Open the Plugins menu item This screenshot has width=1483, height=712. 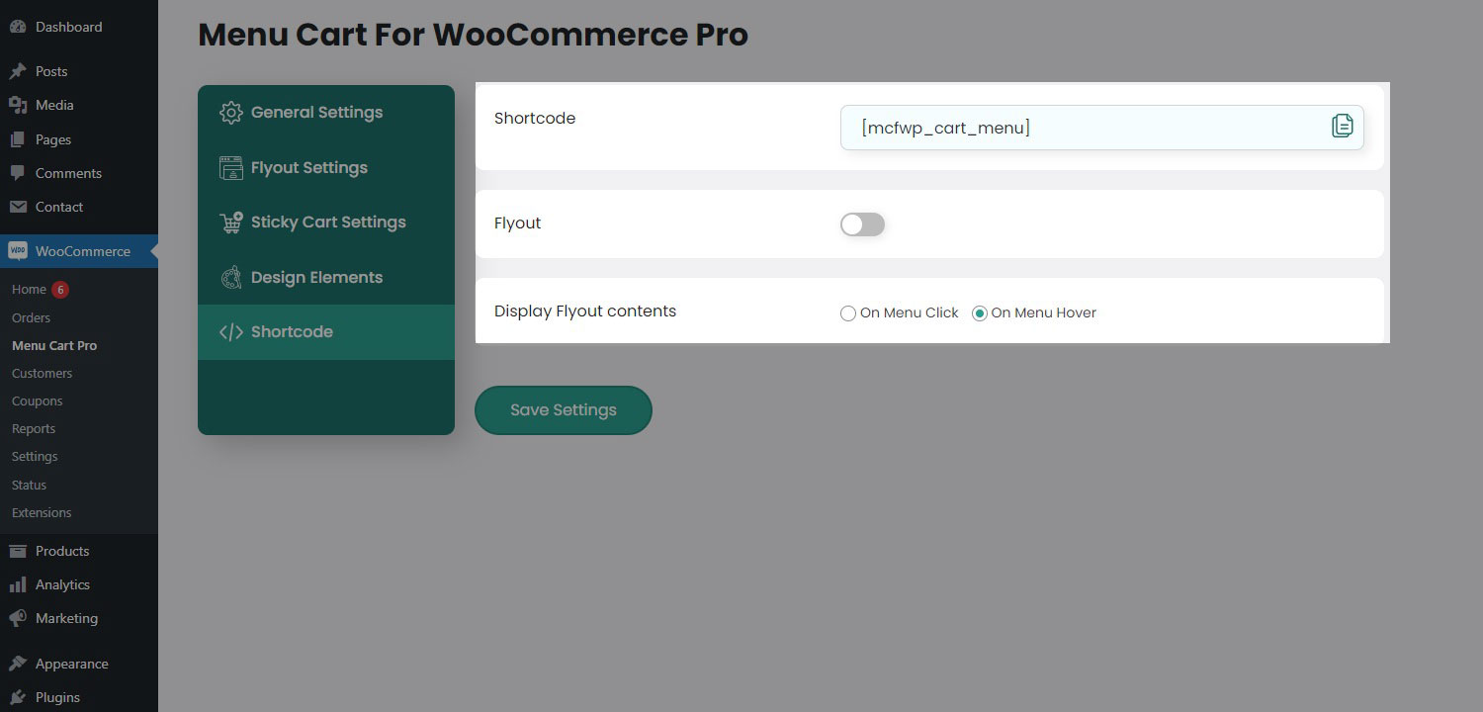pyautogui.click(x=79, y=697)
